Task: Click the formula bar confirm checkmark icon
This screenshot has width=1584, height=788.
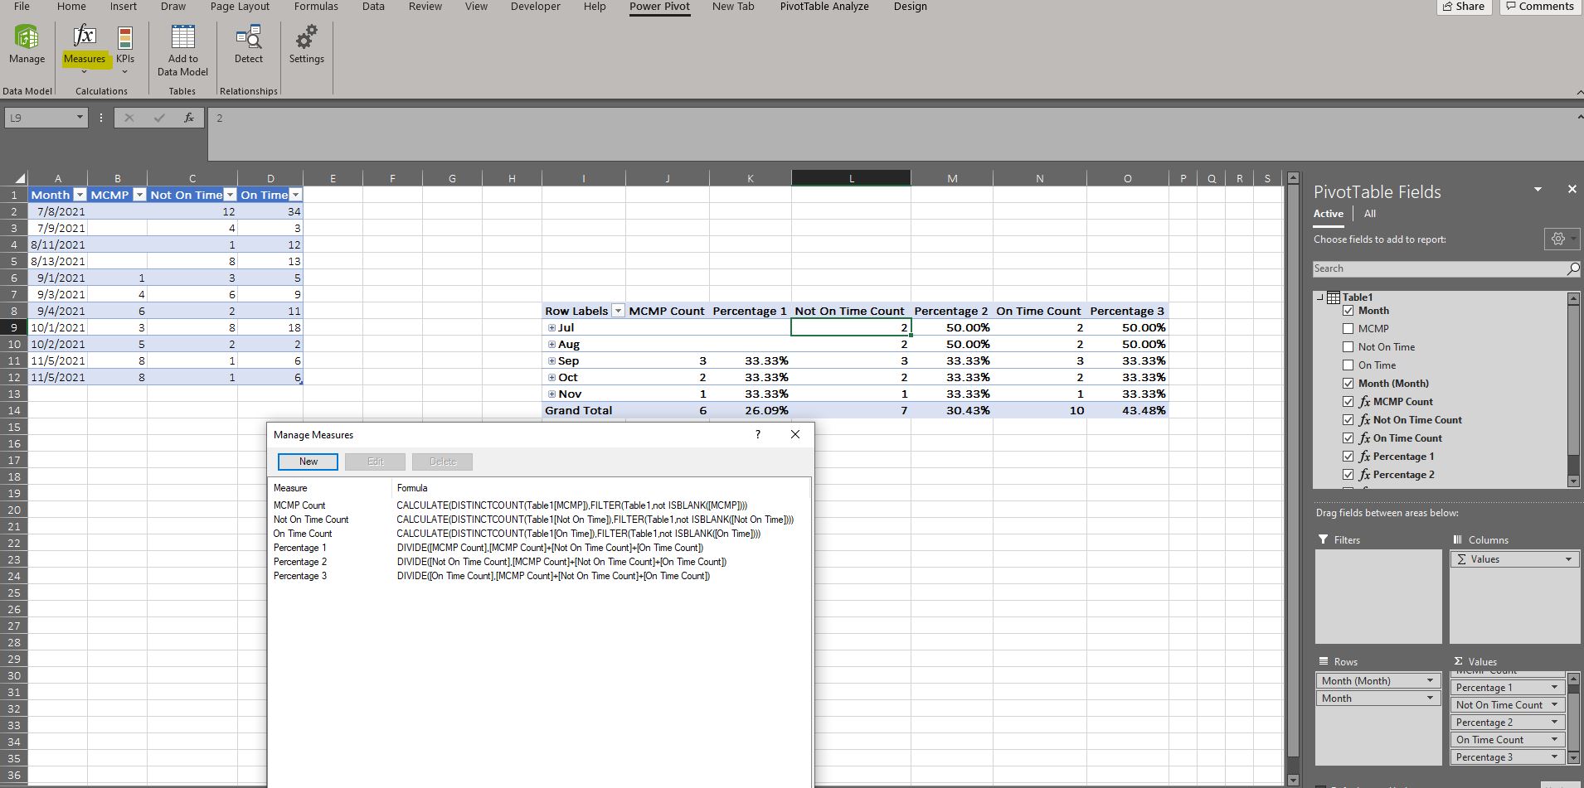Action: click(x=159, y=118)
